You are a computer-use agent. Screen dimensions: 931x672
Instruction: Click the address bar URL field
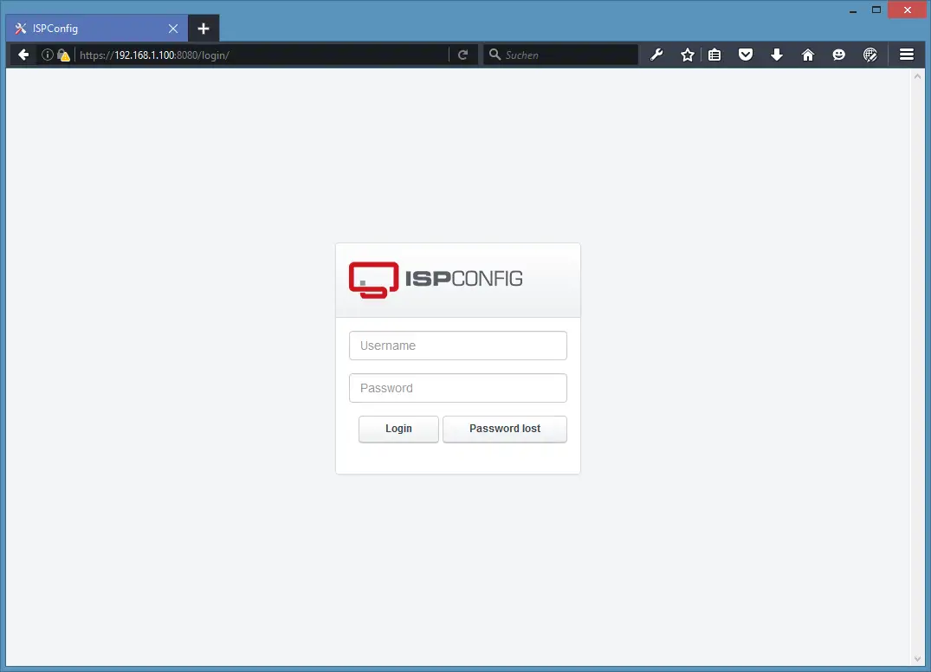tap(262, 55)
